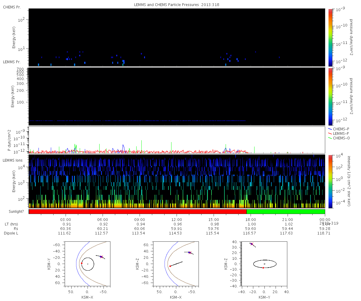Viewport: 361px width, 301px height.
Task: Click the Dipole L row label
Action: [x=11, y=233]
